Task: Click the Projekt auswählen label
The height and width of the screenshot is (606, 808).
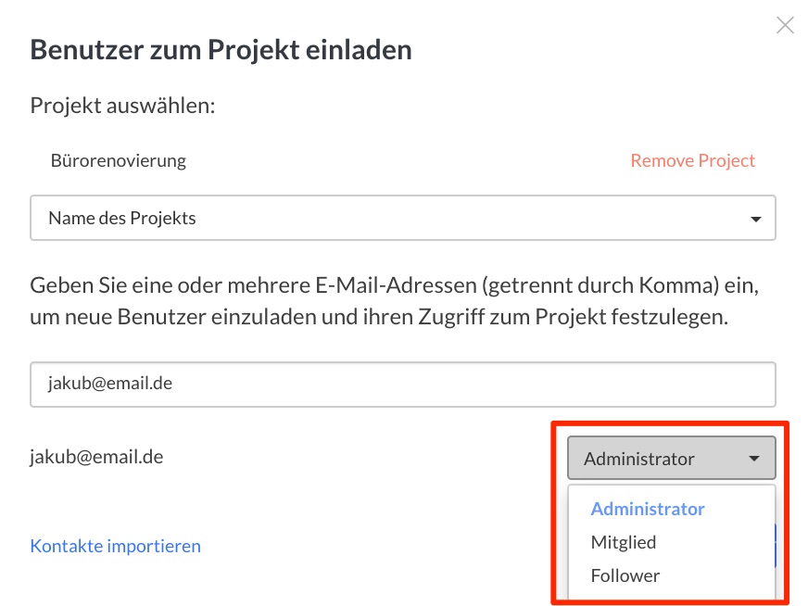Action: (x=122, y=106)
